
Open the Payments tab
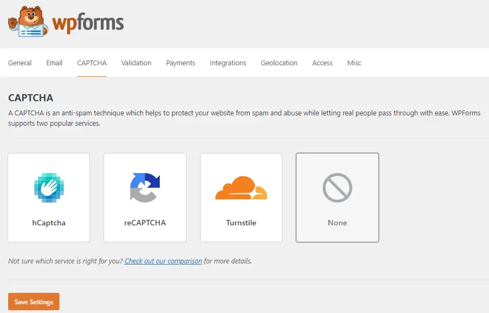[x=180, y=63]
